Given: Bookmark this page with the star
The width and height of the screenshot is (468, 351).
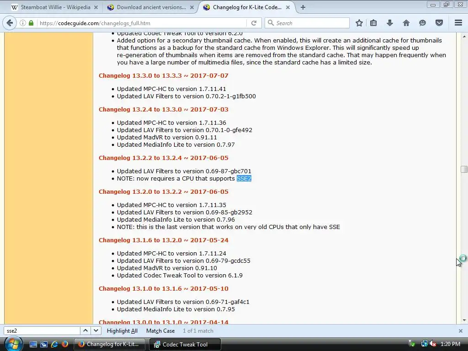Looking at the screenshot, I should point(359,23).
